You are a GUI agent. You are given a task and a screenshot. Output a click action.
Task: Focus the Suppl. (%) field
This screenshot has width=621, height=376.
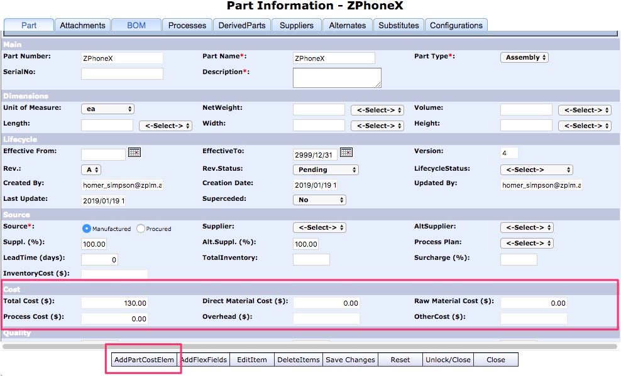pos(94,244)
